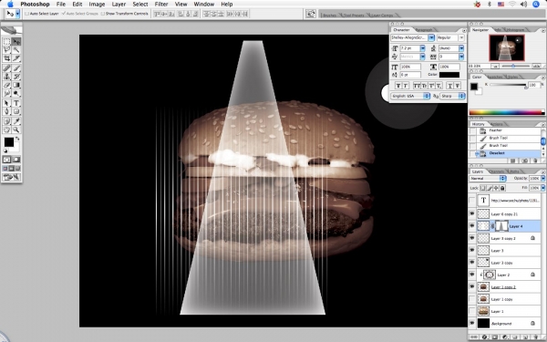Image resolution: width=547 pixels, height=342 pixels.
Task: Switch to the Channels tab
Action: tap(497, 171)
